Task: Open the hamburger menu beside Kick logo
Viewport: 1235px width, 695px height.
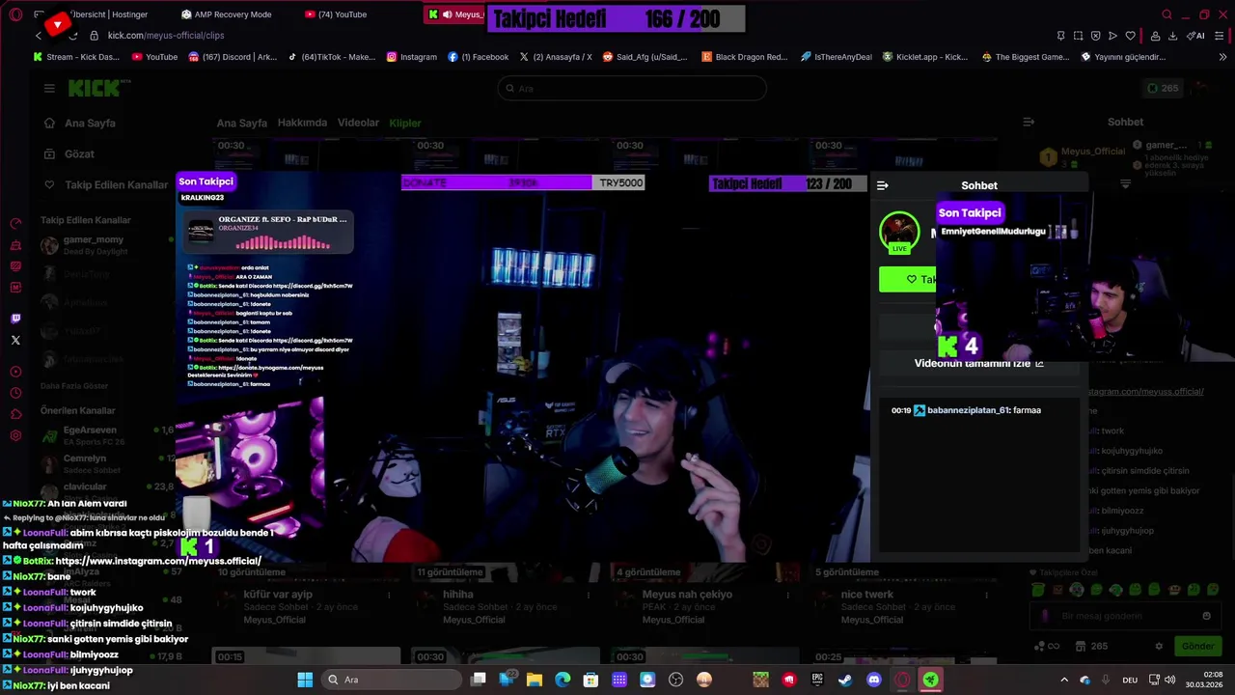Action: (49, 88)
